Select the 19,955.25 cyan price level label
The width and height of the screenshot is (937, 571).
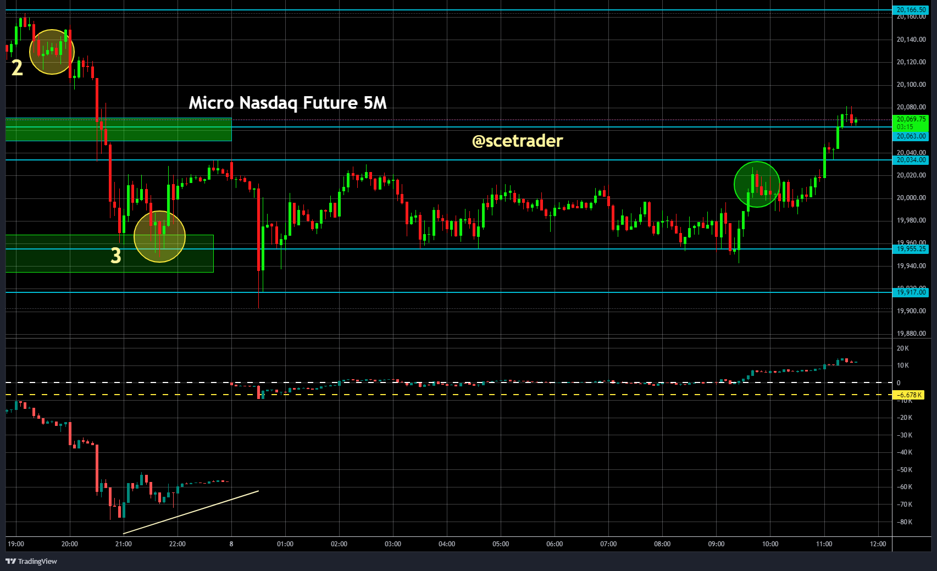pos(911,249)
